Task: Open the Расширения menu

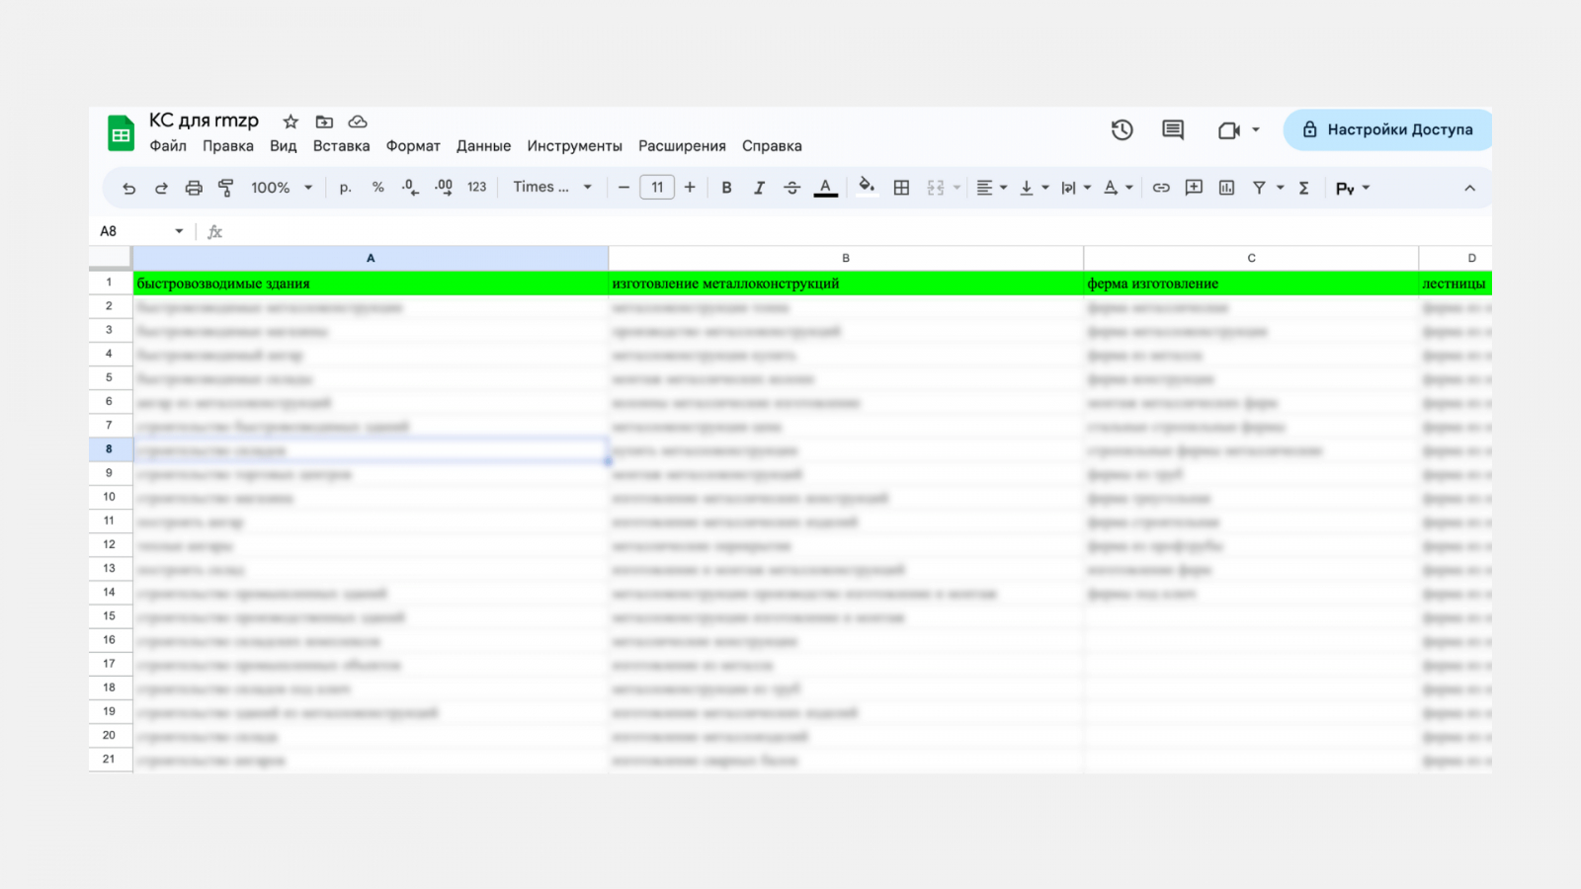Action: (682, 146)
